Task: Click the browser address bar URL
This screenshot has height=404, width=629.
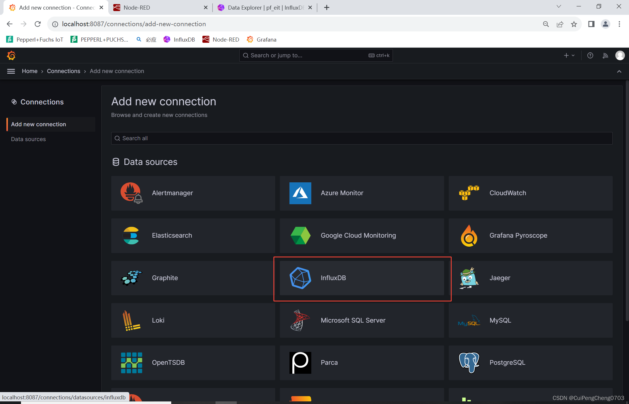Action: [x=134, y=24]
